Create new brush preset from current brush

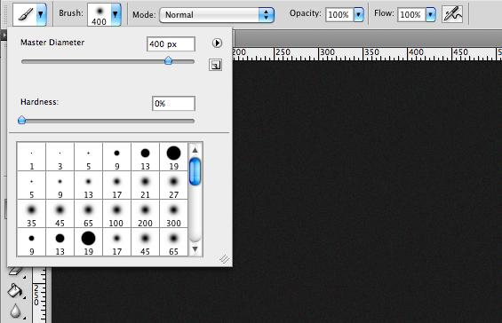click(216, 65)
